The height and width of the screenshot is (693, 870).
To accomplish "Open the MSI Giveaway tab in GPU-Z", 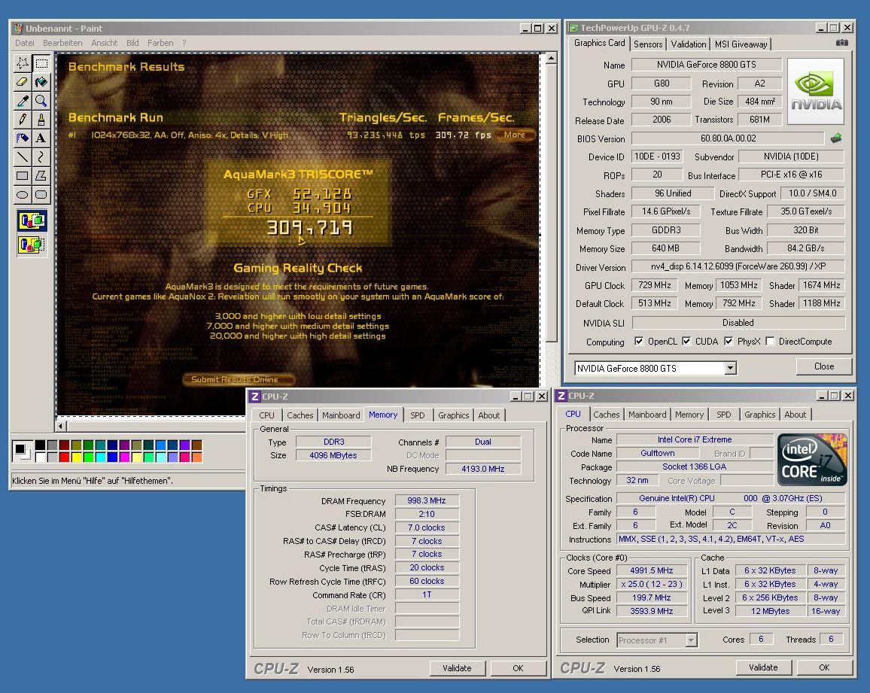I will pos(741,44).
